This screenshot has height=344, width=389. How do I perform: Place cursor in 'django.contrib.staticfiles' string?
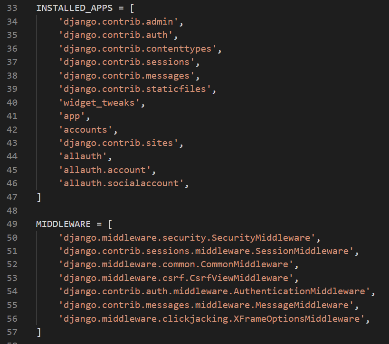point(135,89)
